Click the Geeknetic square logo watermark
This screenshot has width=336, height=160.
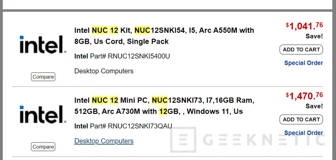(x=183, y=140)
